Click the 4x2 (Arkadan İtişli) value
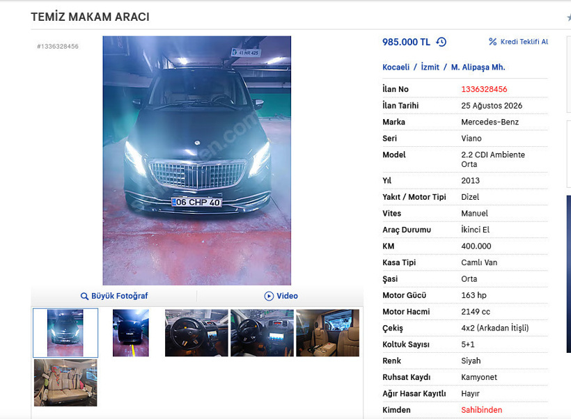The image size is (571, 419). (495, 328)
